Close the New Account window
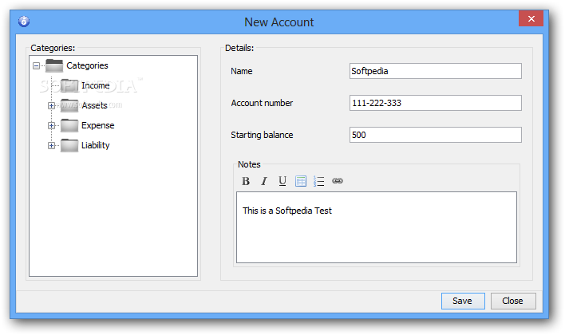This screenshot has height=335, width=565. [x=531, y=18]
